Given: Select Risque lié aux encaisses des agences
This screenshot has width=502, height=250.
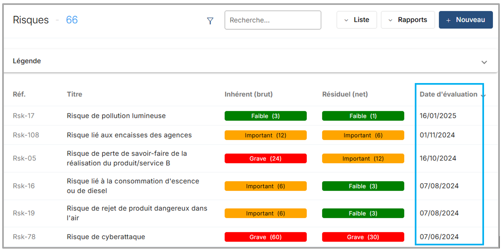Looking at the screenshot, I should (129, 135).
